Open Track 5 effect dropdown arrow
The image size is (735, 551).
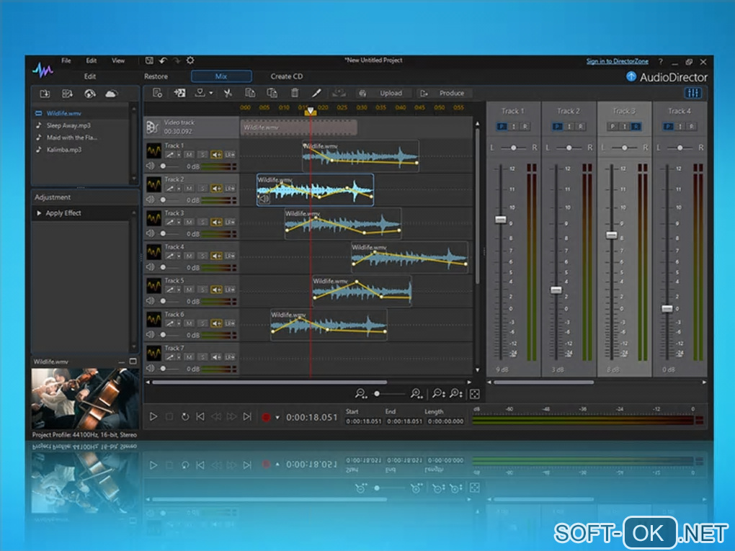pos(179,290)
